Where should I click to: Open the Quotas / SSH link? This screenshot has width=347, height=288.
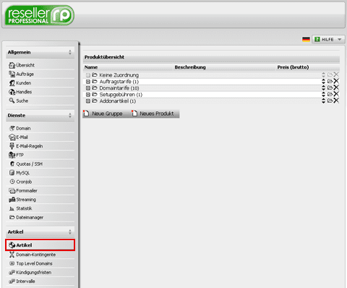point(29,164)
